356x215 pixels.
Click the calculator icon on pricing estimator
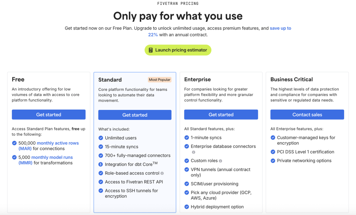point(151,50)
